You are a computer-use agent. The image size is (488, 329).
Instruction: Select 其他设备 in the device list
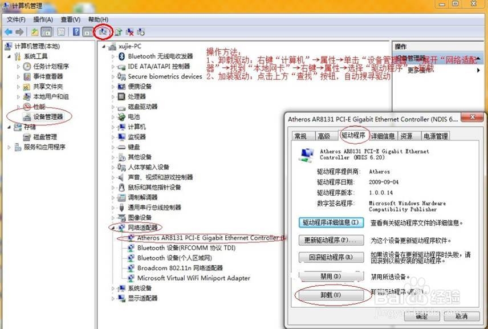(140, 157)
